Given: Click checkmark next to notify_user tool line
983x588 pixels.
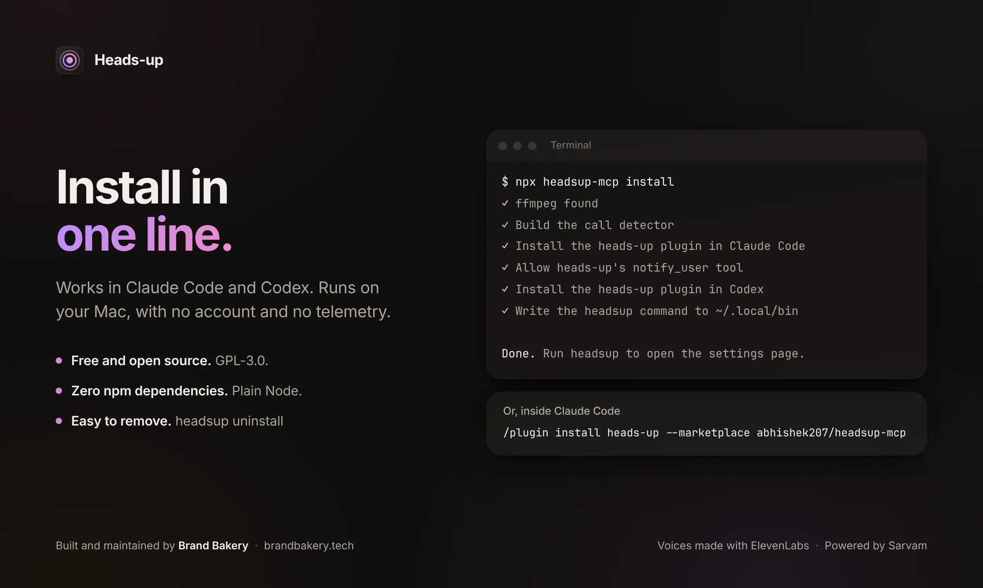Looking at the screenshot, I should point(505,267).
